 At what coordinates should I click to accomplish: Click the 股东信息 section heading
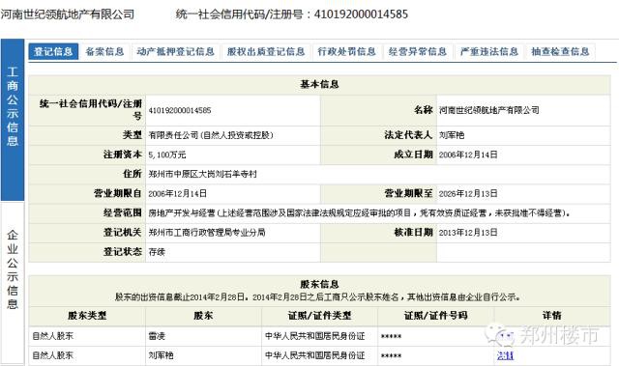[319, 285]
